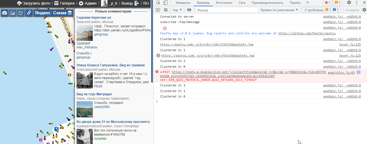Click the camera photos map mode icon
The height and width of the screenshot is (144, 367).
pyautogui.click(x=5, y=13)
